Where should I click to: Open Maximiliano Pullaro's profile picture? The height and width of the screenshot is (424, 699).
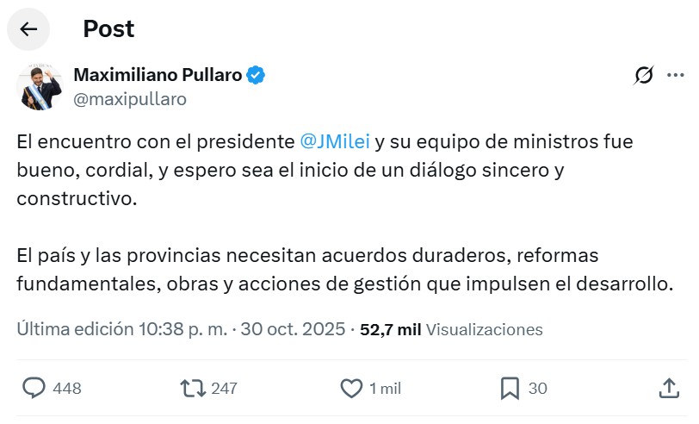40,86
